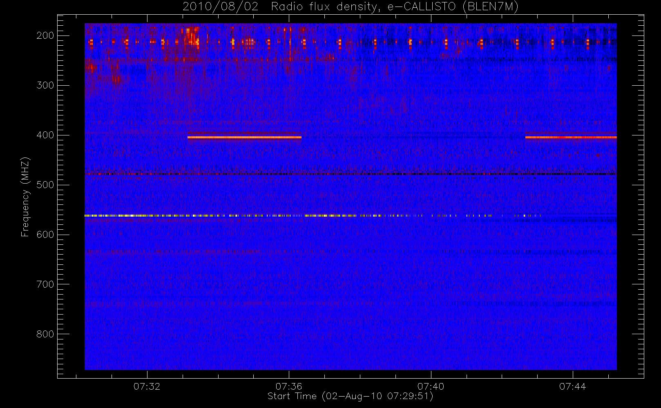Click the 700 frequency tick label
Screen dimensions: 661x408
(45, 284)
